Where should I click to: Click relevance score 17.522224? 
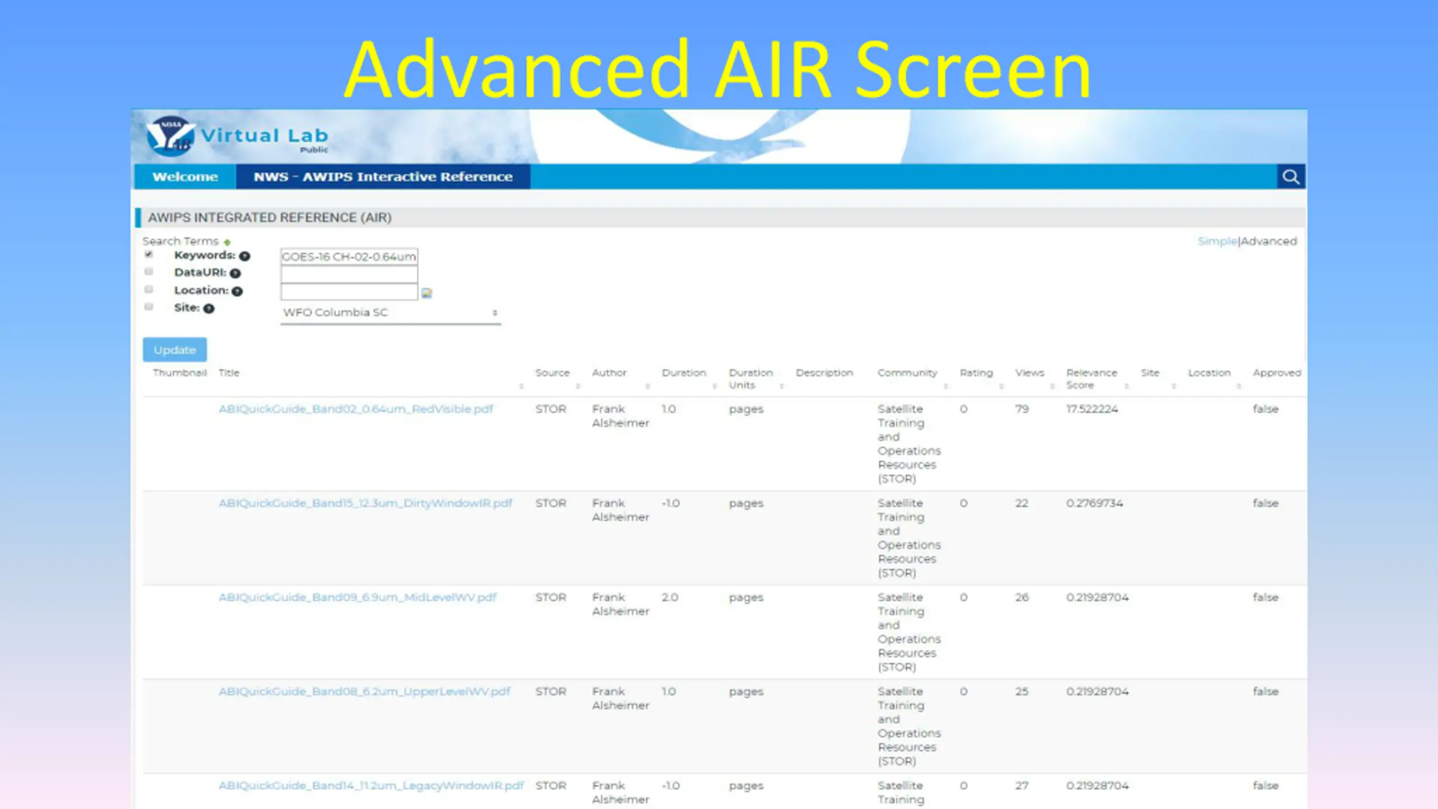(x=1092, y=410)
